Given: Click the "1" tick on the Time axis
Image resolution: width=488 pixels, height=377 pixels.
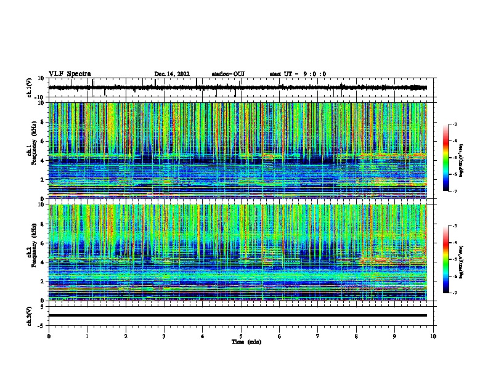Looking at the screenshot, I should point(87,336).
